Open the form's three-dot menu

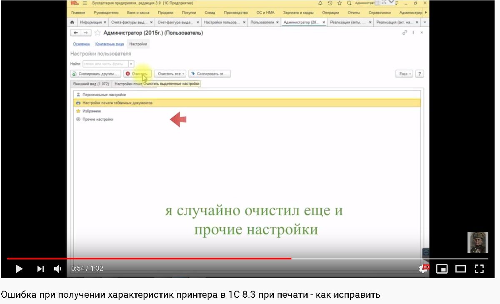[x=413, y=32]
